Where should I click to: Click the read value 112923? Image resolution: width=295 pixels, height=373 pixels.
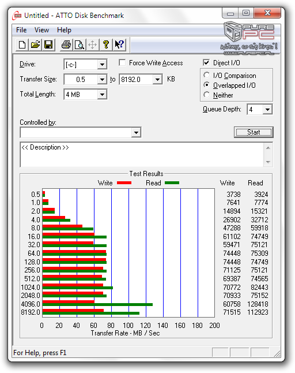click(x=258, y=312)
